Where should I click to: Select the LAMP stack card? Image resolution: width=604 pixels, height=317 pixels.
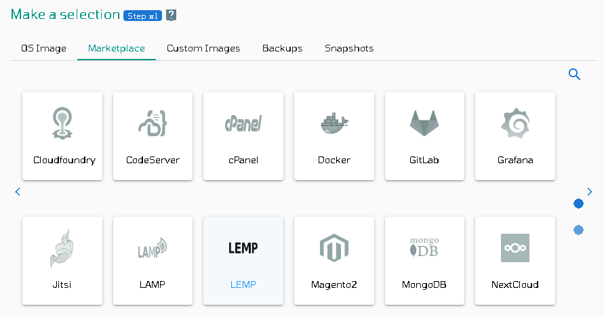(x=153, y=261)
